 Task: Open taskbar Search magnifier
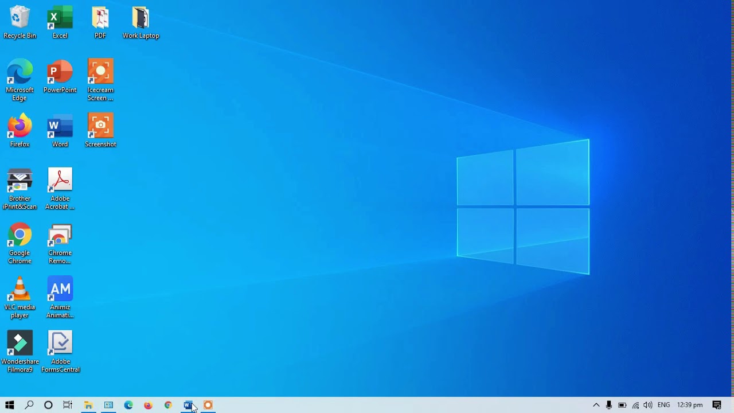click(29, 405)
